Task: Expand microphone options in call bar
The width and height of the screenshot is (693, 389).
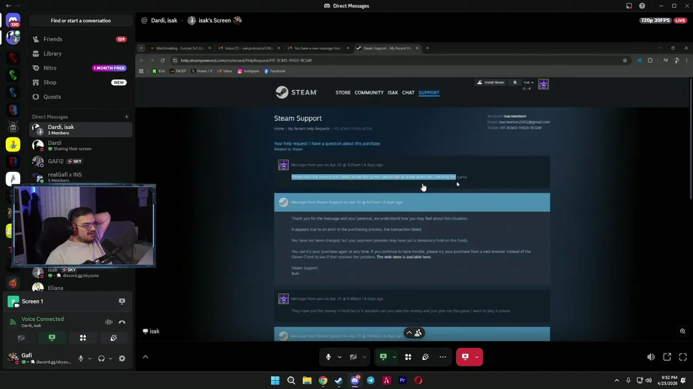Action: click(x=339, y=357)
